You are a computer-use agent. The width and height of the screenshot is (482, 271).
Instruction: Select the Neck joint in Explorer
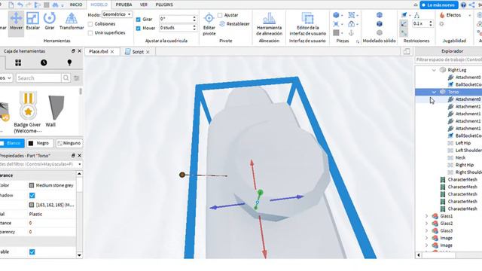tap(460, 157)
